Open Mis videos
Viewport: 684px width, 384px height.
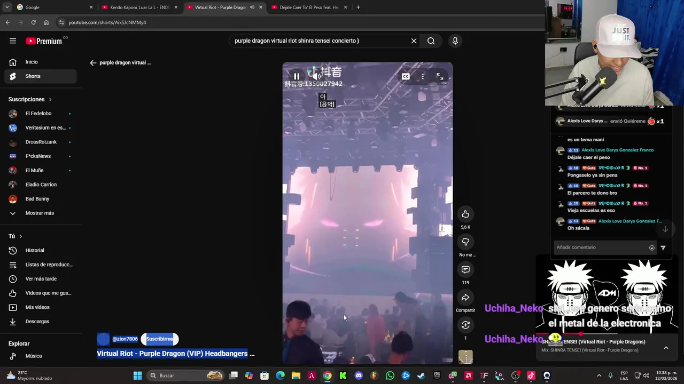coord(41,307)
